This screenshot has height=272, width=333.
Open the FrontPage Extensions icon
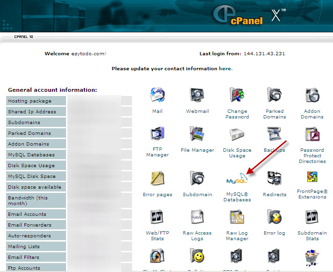pos(312,178)
